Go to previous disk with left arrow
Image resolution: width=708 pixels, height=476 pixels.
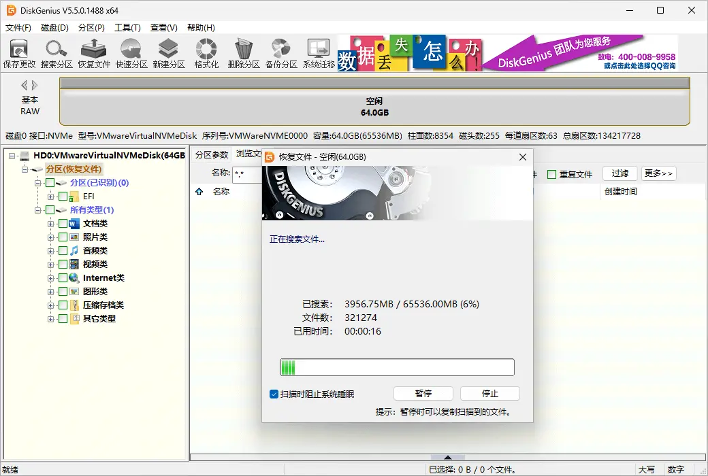click(25, 85)
